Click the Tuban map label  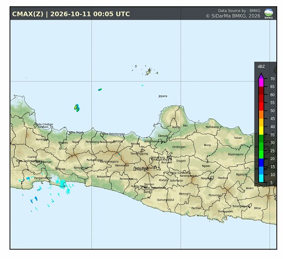238,138
